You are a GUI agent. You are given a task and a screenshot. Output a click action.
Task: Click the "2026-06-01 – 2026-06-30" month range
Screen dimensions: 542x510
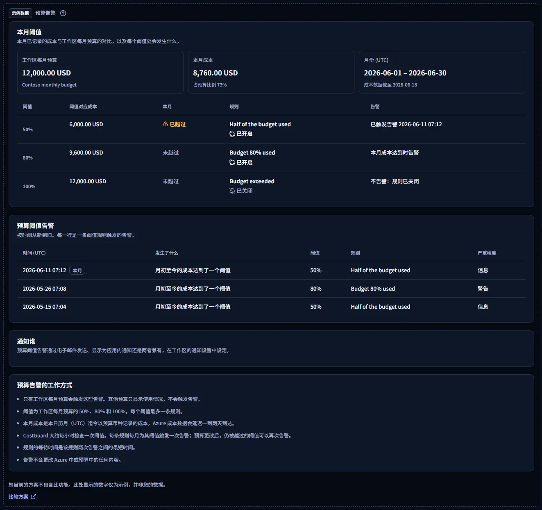[x=405, y=73]
